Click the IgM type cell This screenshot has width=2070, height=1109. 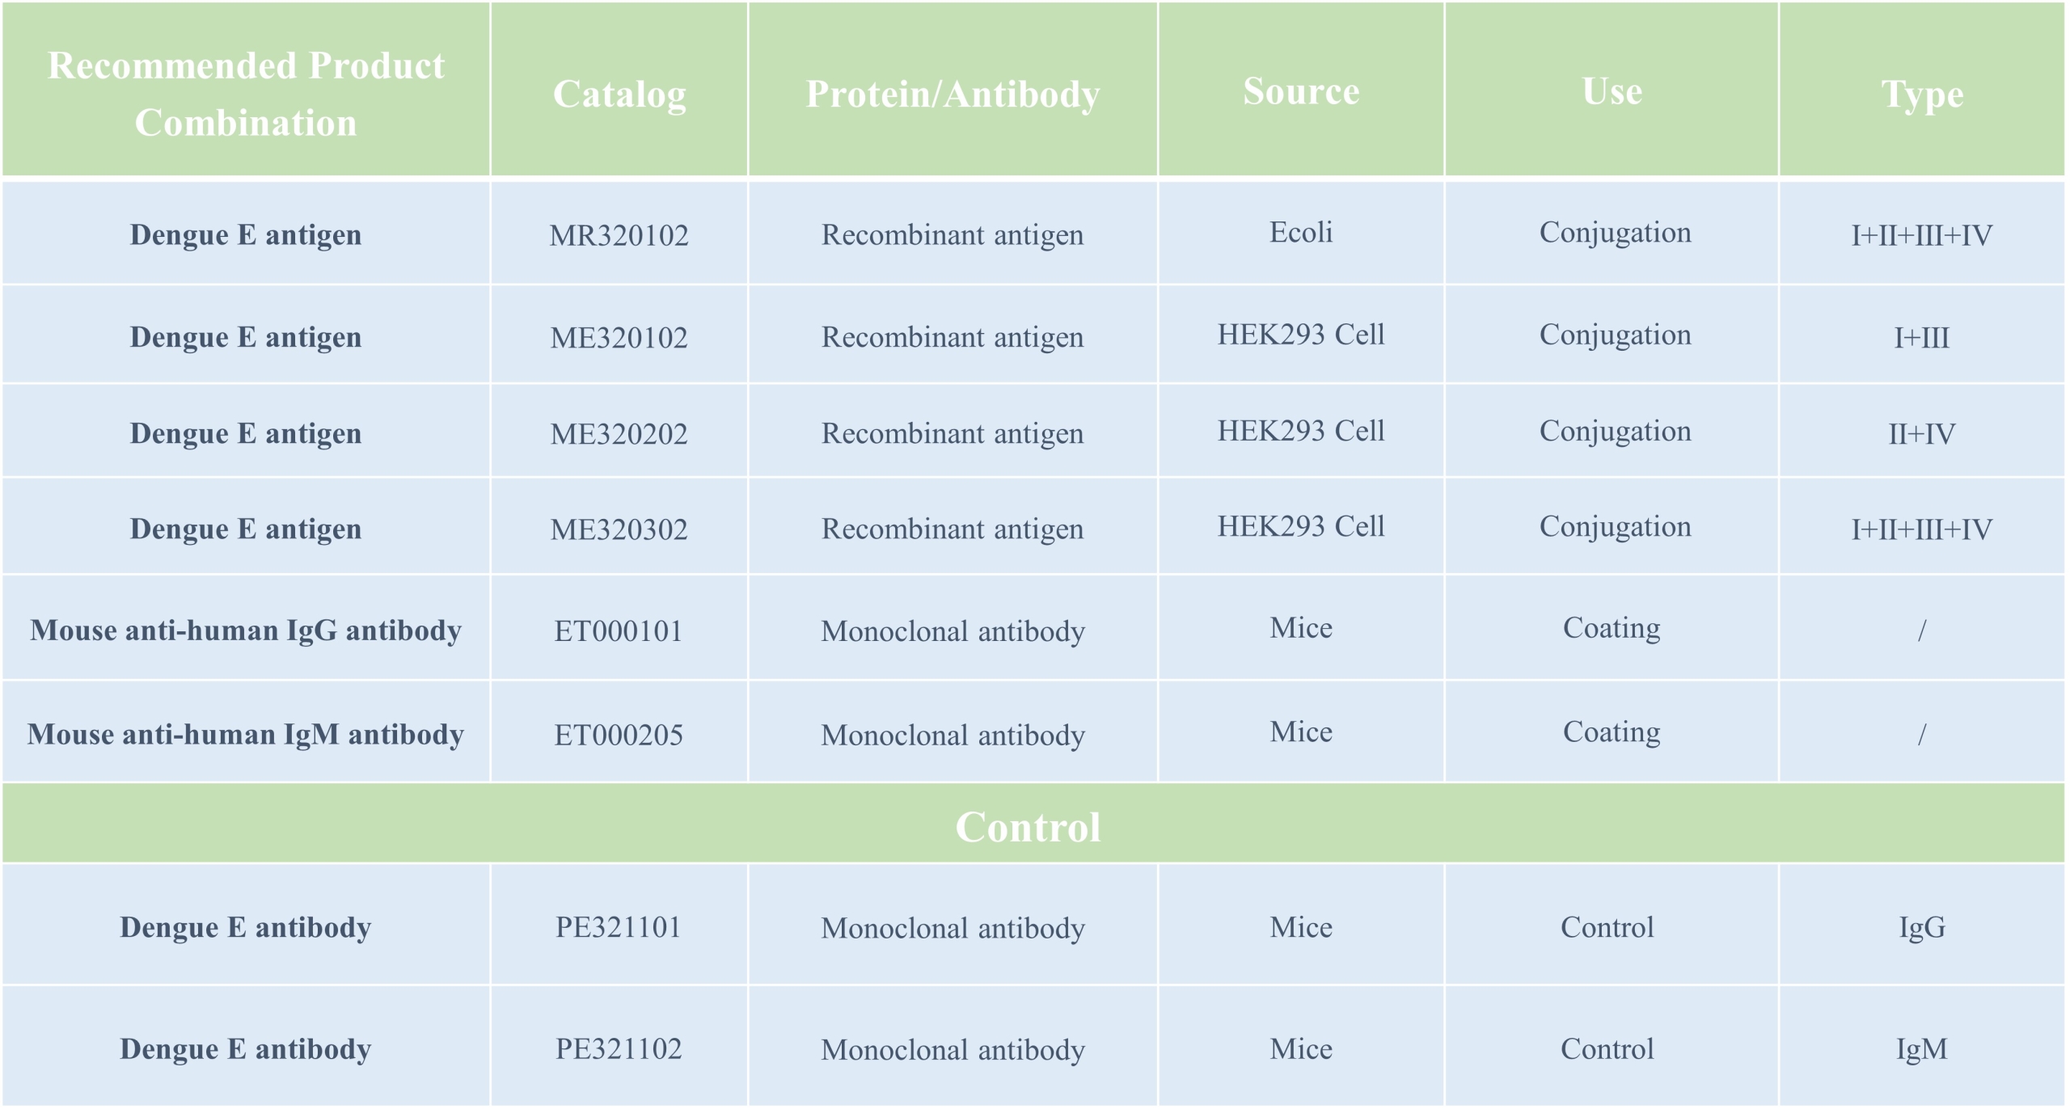[1922, 1049]
